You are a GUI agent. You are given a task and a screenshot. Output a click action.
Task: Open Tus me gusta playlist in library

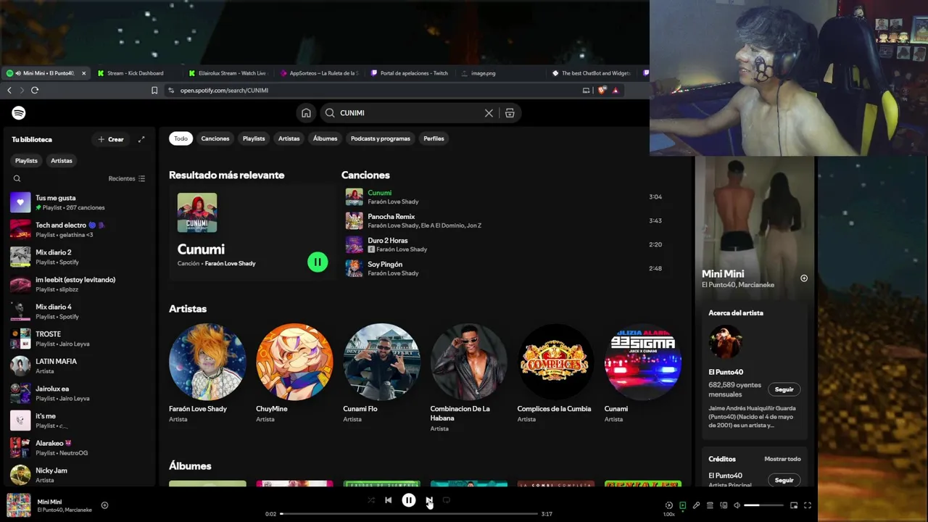78,202
